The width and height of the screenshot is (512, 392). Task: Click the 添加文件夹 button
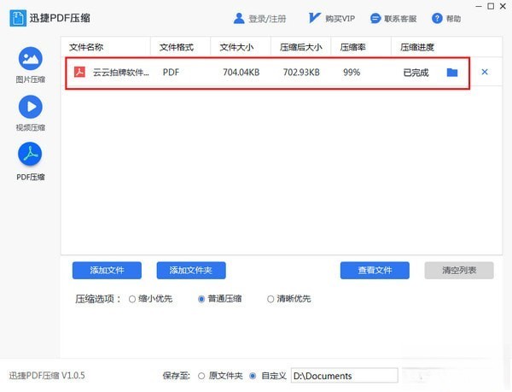tap(191, 270)
